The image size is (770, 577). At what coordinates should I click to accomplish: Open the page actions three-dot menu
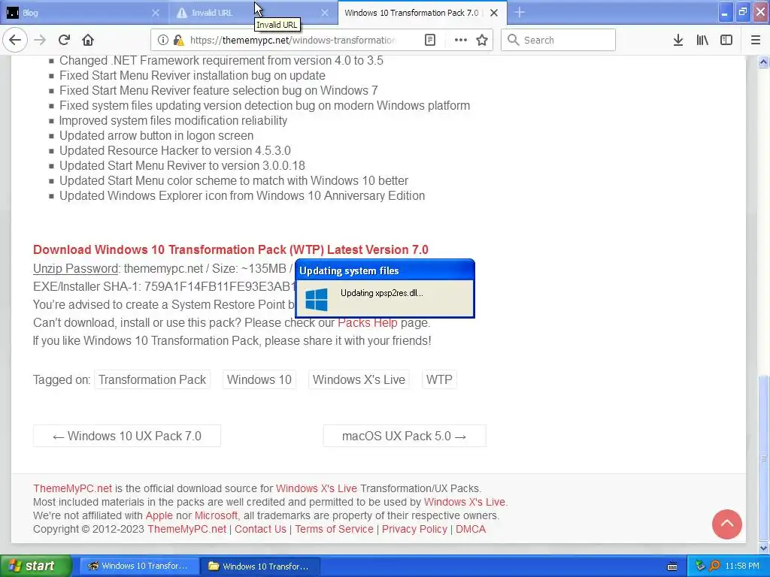(x=461, y=41)
